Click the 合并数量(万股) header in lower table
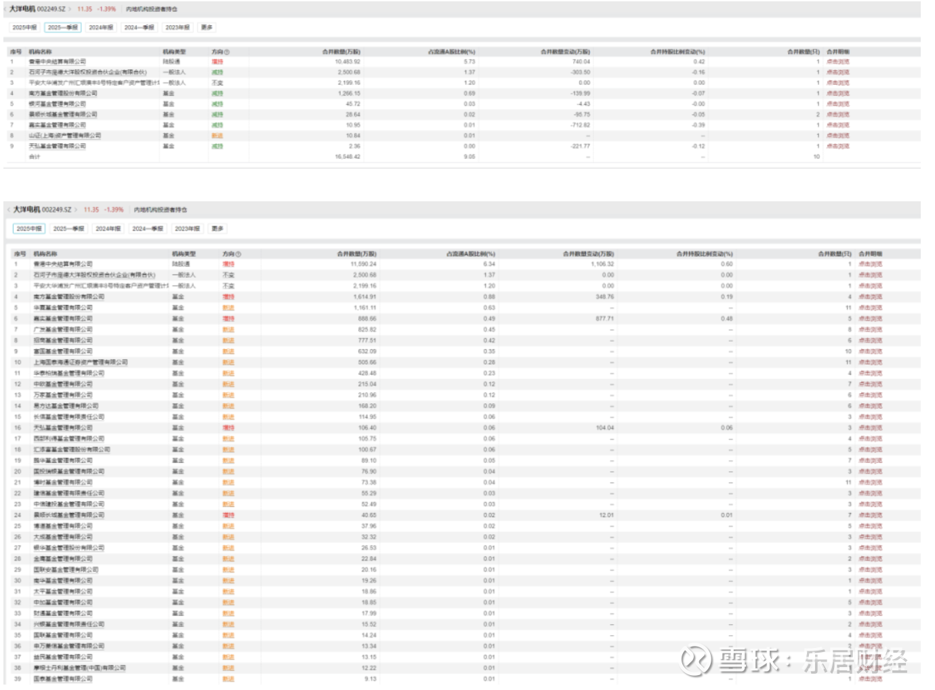The height and width of the screenshot is (690, 935). point(356,254)
